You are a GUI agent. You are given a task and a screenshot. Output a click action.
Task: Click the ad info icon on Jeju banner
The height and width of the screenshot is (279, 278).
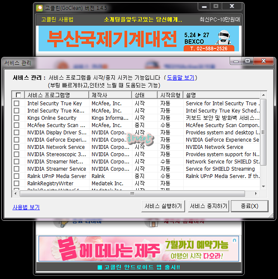point(235,240)
